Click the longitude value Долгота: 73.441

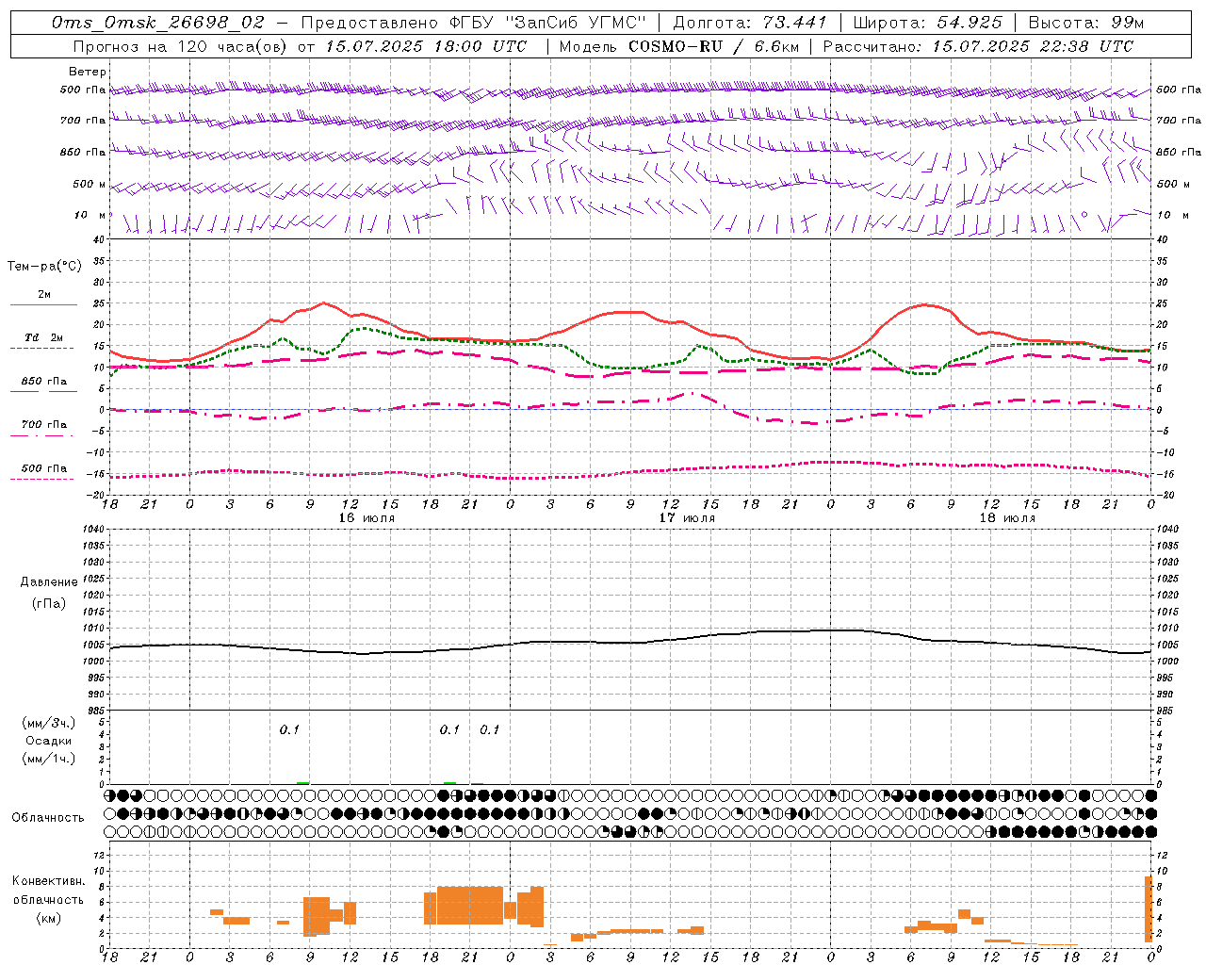pos(750,23)
